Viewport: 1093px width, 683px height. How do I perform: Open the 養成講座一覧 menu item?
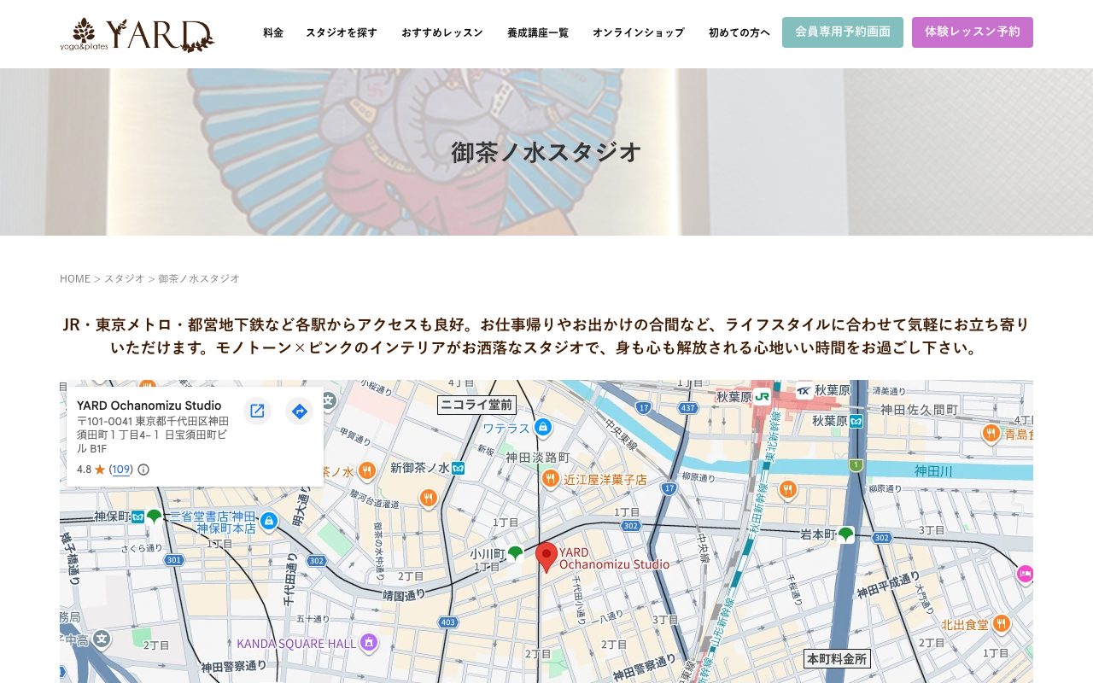point(538,32)
